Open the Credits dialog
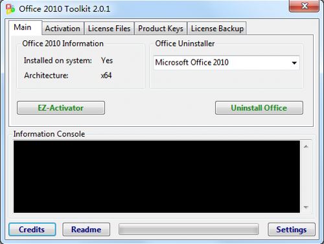This screenshot has width=324, height=244. 32,229
